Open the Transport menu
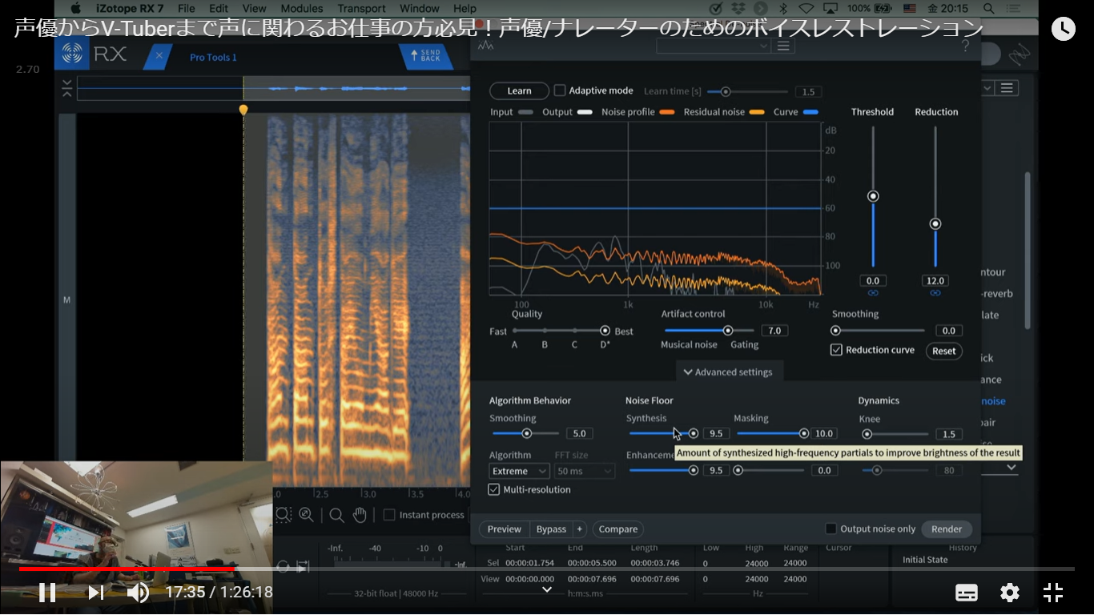Screen dimensions: 1094x615 [x=361, y=8]
